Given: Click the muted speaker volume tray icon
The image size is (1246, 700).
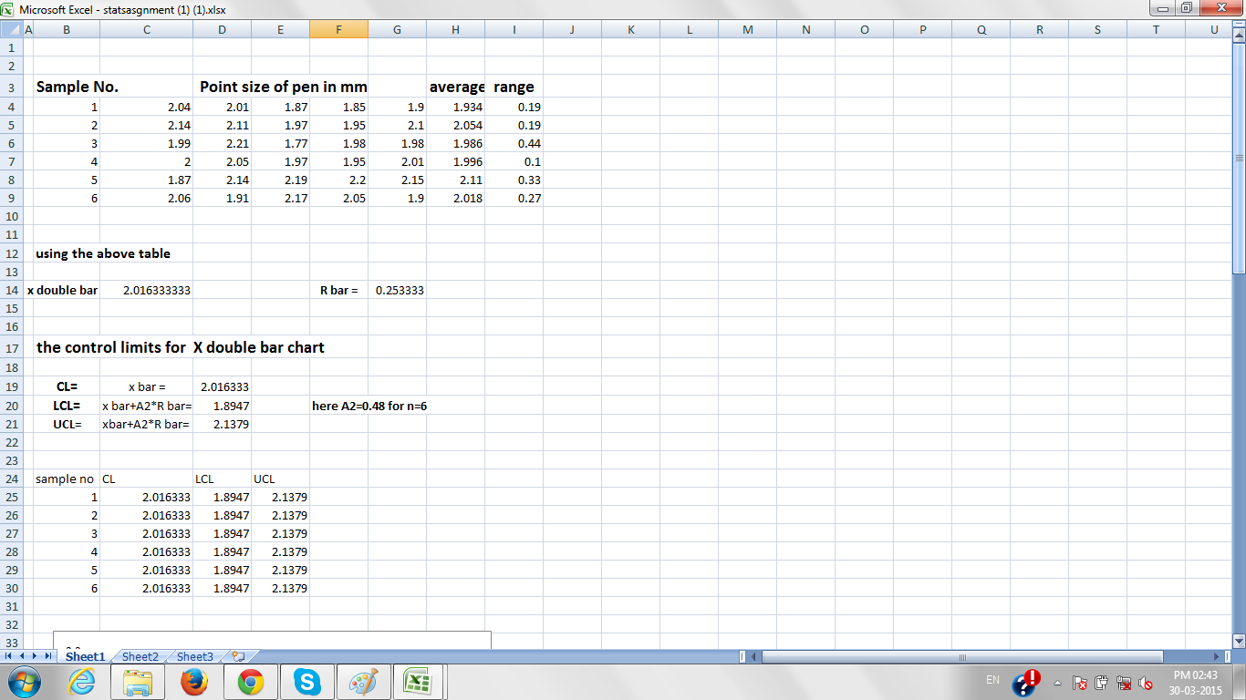Looking at the screenshot, I should 1146,683.
